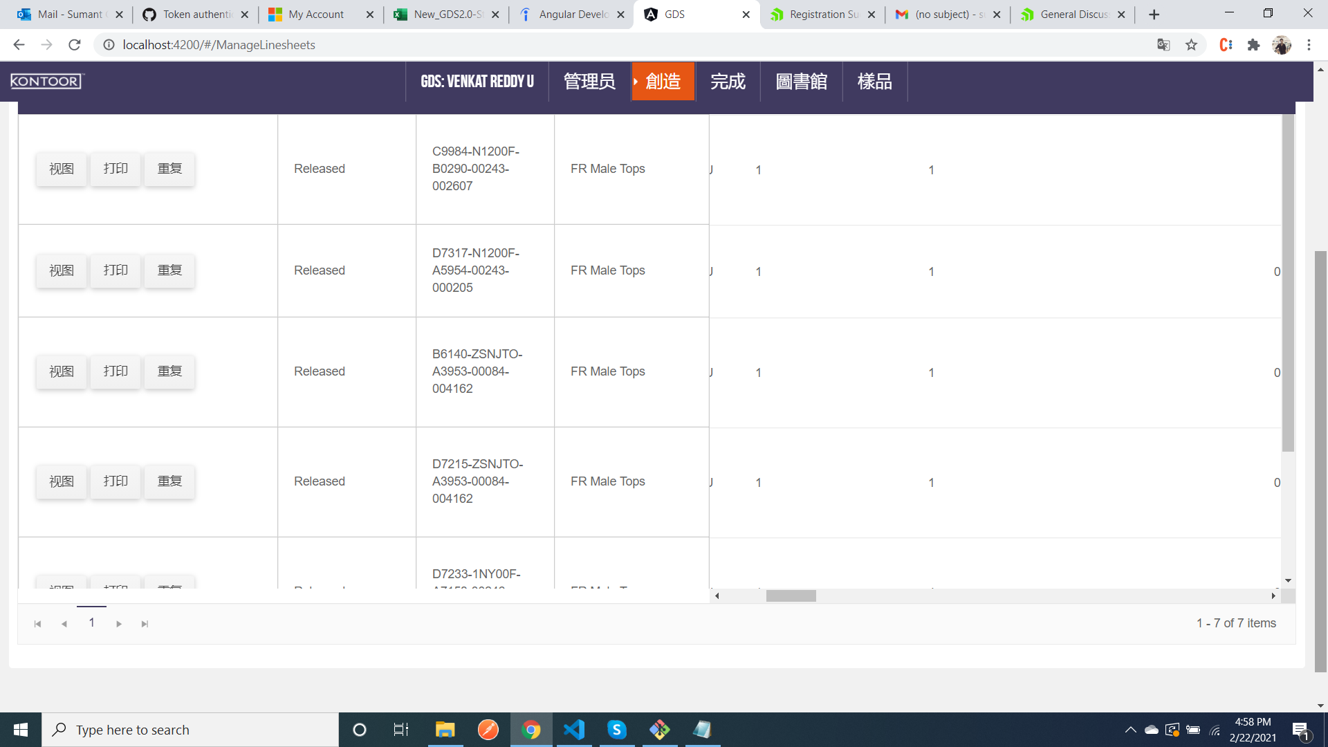This screenshot has width=1328, height=747.
Task: Click 打印 button for D7317-N1200F row
Action: pos(116,270)
